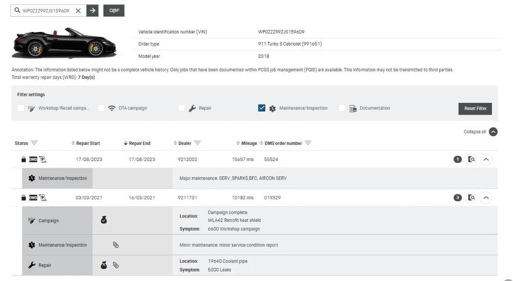Click money bag icon in Campaign row
Image resolution: width=513 pixels, height=281 pixels.
pos(104,220)
